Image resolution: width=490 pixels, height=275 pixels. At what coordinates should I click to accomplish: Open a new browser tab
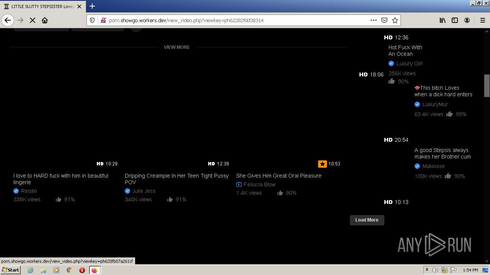pyautogui.click(x=92, y=6)
